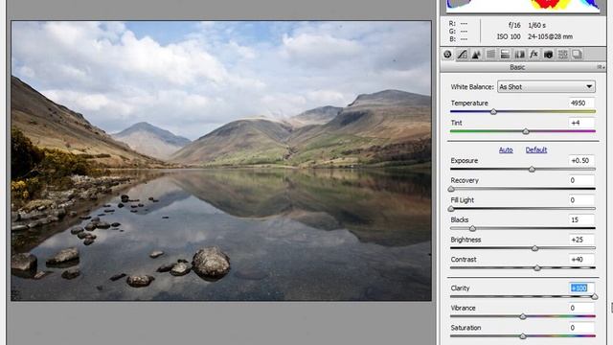
Task: Click the Temperature slider handle
Action: click(493, 112)
